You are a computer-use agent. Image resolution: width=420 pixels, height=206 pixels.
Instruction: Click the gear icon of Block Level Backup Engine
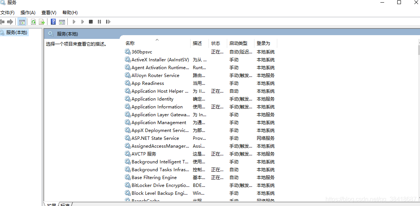click(x=127, y=193)
